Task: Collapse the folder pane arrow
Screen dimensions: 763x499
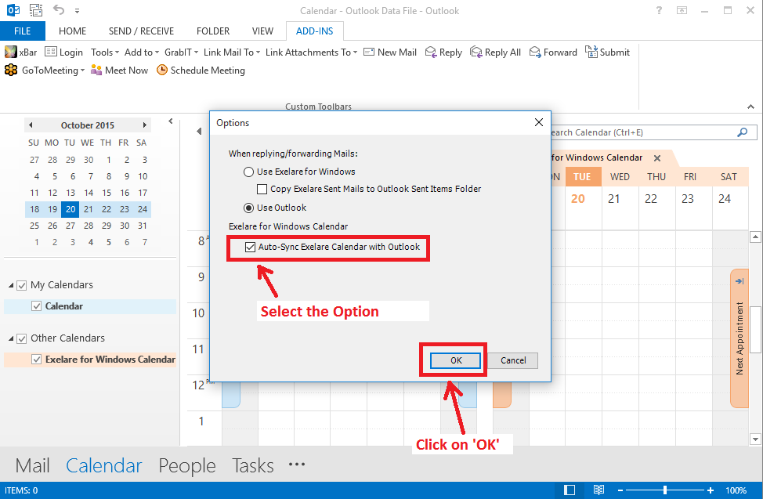Action: (x=170, y=121)
